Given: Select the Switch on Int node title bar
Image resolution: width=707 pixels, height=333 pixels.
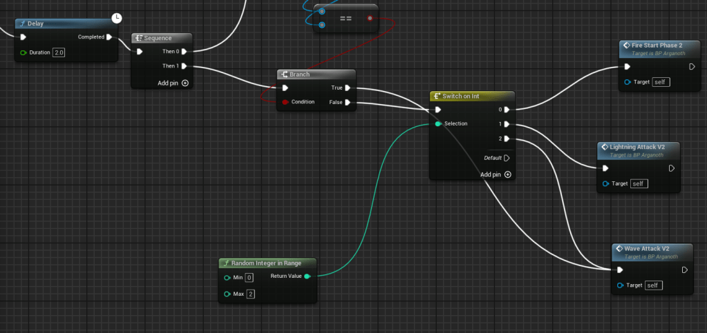Looking at the screenshot, I should click(x=464, y=96).
